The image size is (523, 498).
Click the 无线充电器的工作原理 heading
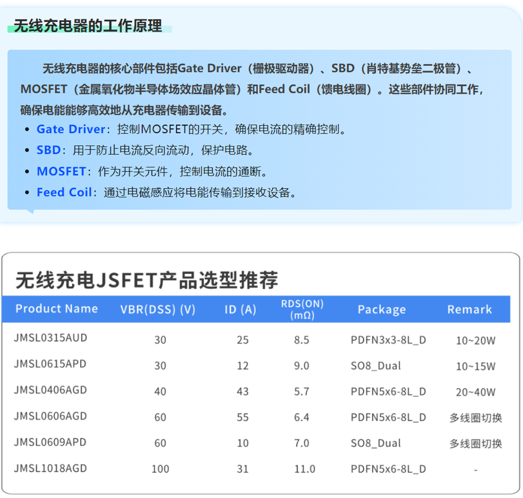88,26
